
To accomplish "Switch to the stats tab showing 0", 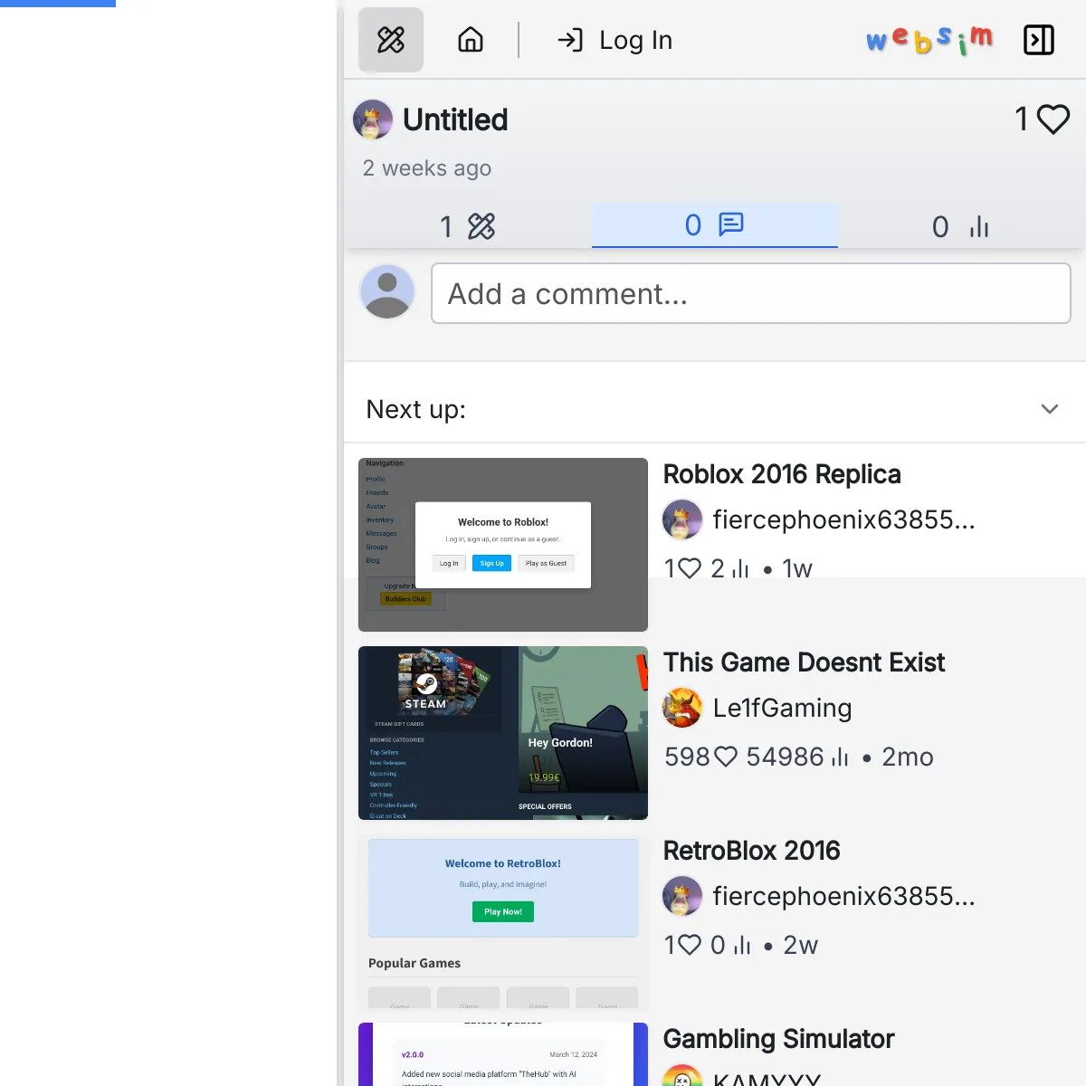I will (961, 225).
